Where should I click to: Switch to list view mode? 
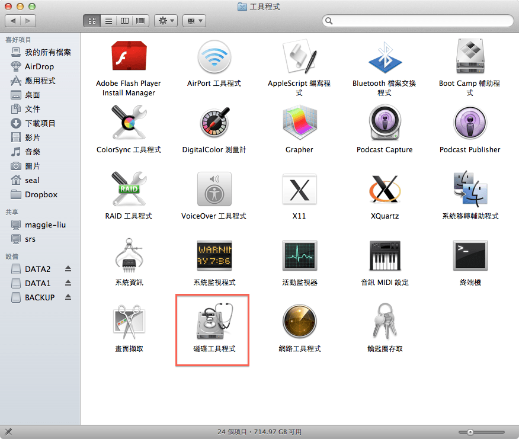coord(108,21)
